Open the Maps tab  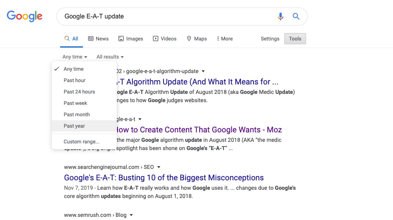click(196, 38)
